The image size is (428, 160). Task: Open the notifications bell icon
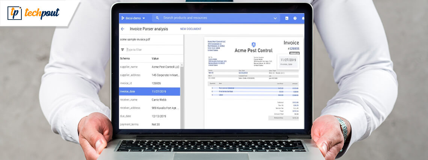[303, 18]
